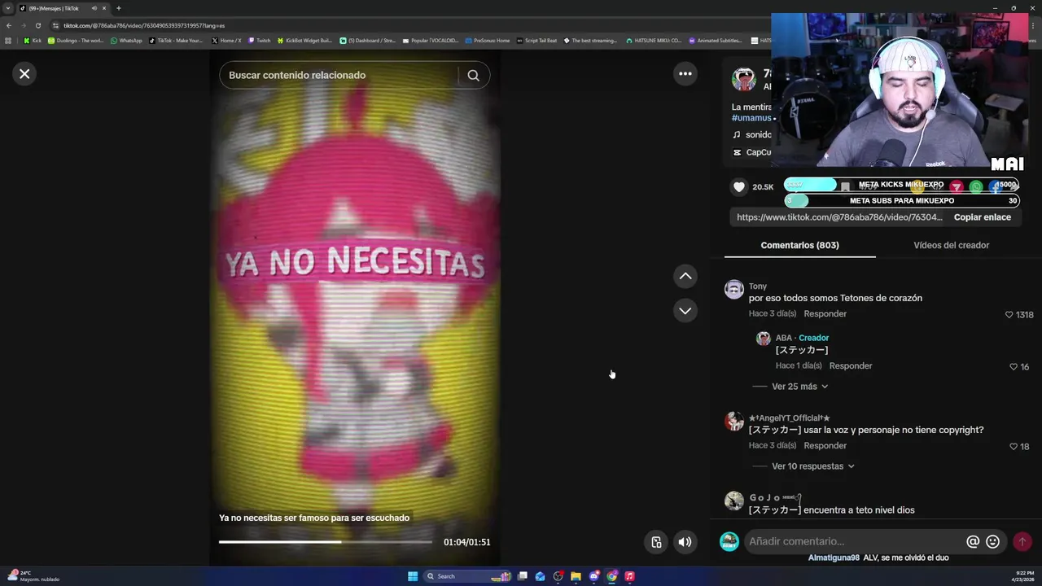The image size is (1042, 586).
Task: Click the red post comment arrow button
Action: click(x=1022, y=541)
